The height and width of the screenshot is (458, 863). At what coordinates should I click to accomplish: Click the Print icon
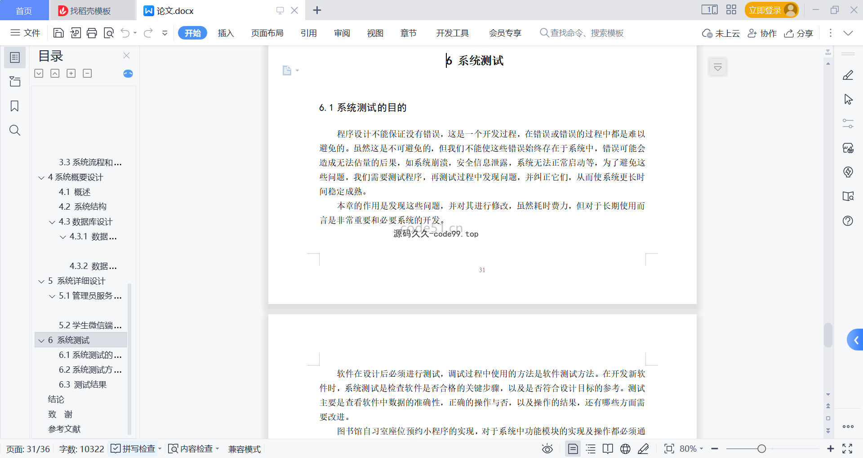92,33
